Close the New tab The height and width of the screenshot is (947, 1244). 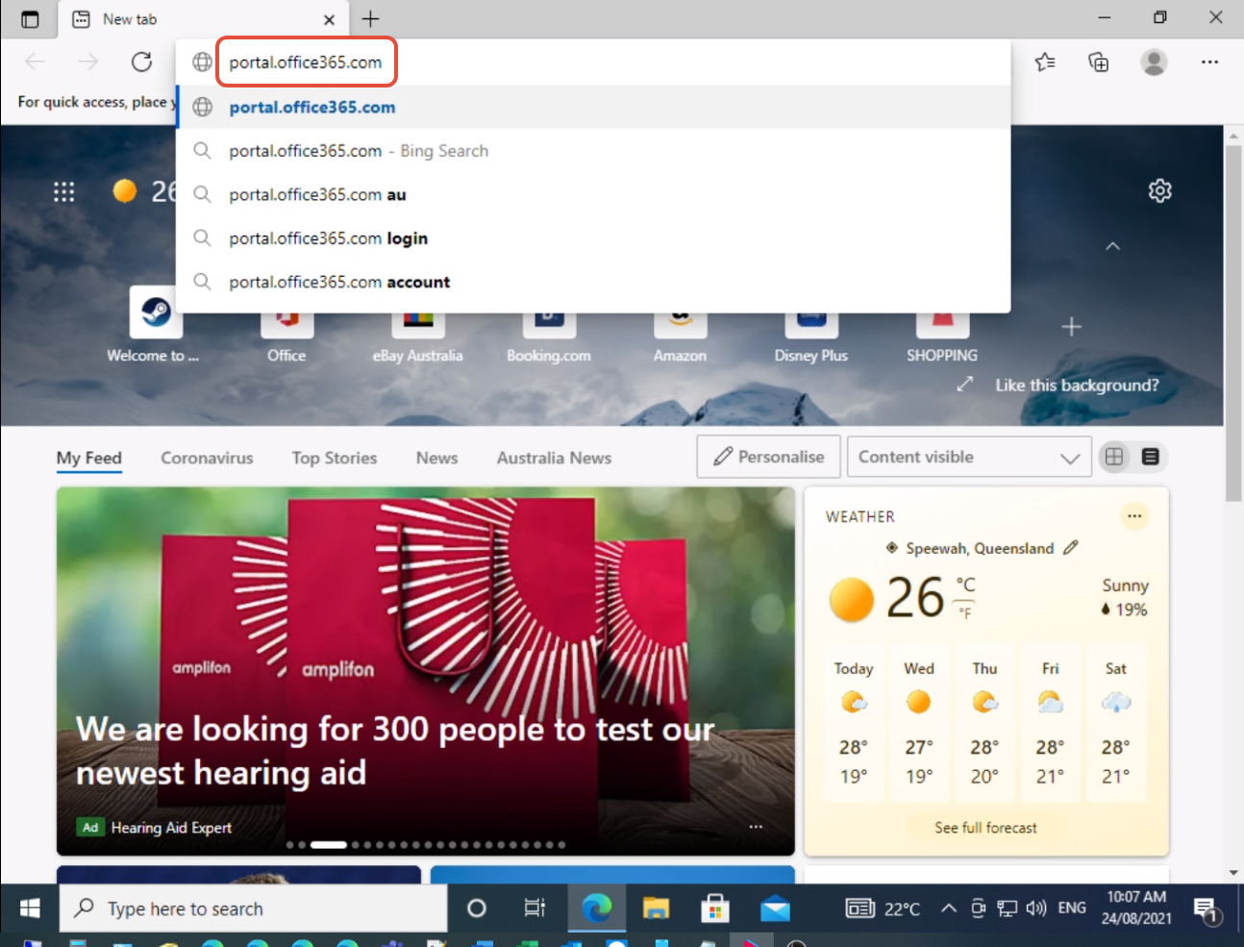tap(329, 19)
